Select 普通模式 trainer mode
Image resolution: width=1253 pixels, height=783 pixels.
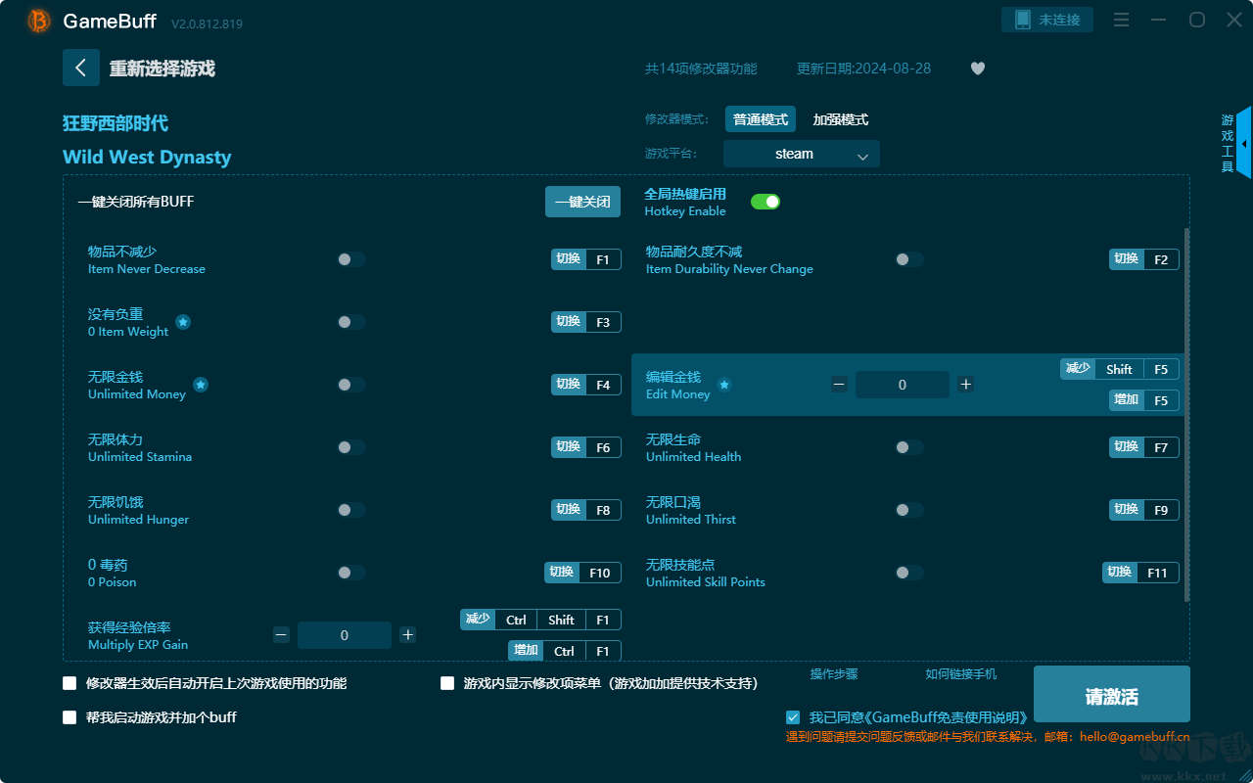[x=761, y=119]
